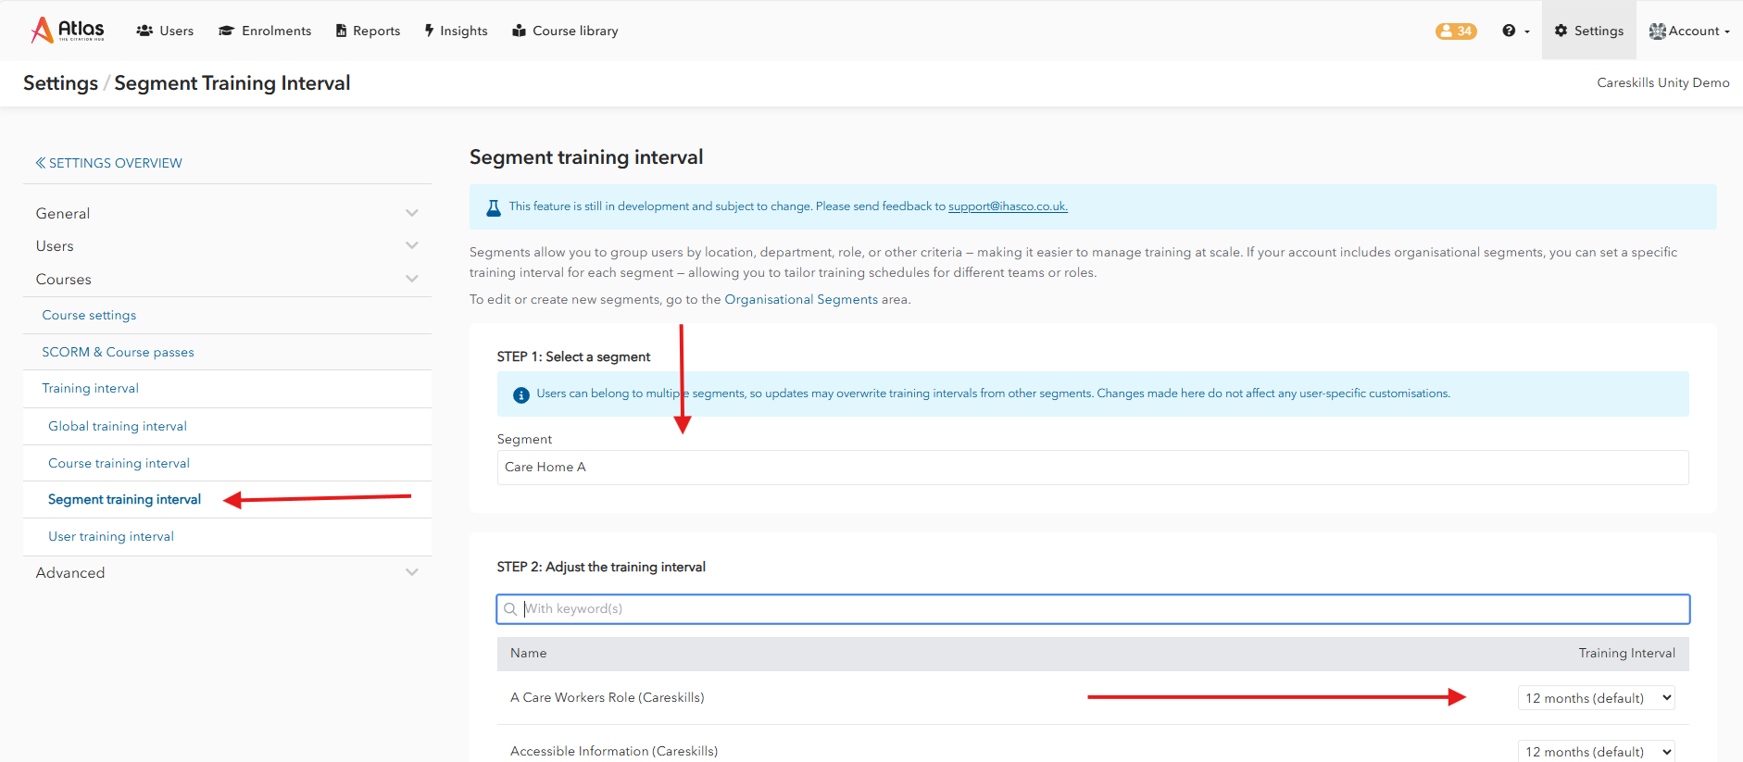Open Course library from top navigation
Viewport: 1743px width, 762px height.
click(x=565, y=31)
